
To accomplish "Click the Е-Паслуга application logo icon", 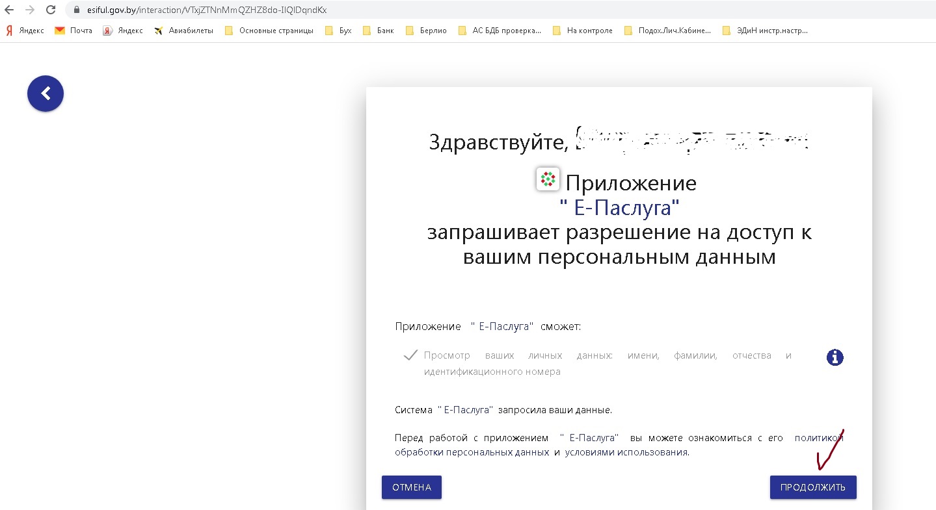I will 548,179.
